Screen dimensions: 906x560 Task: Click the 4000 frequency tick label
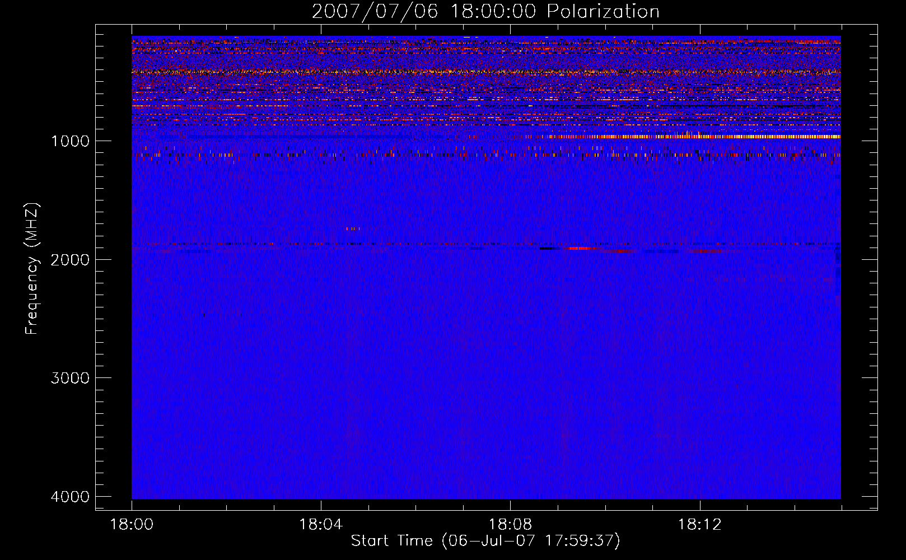pyautogui.click(x=70, y=497)
